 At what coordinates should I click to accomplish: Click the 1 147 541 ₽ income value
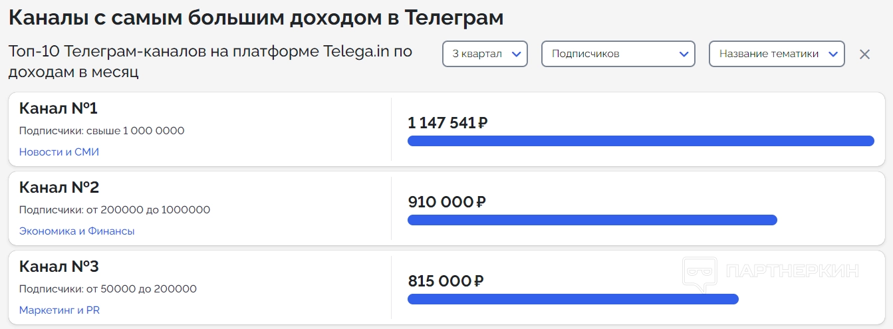pyautogui.click(x=447, y=123)
